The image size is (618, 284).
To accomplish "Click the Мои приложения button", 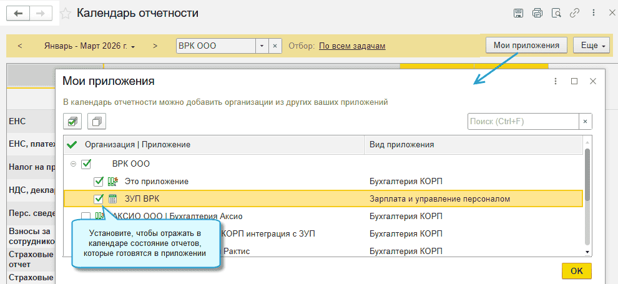I will (x=526, y=46).
